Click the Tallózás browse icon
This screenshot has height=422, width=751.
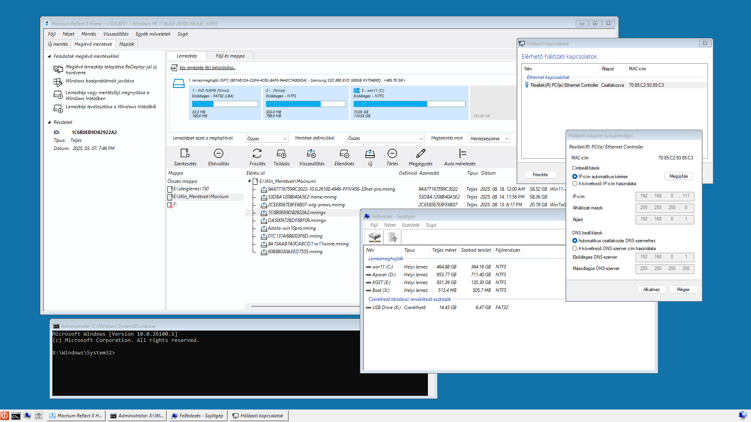tap(281, 154)
